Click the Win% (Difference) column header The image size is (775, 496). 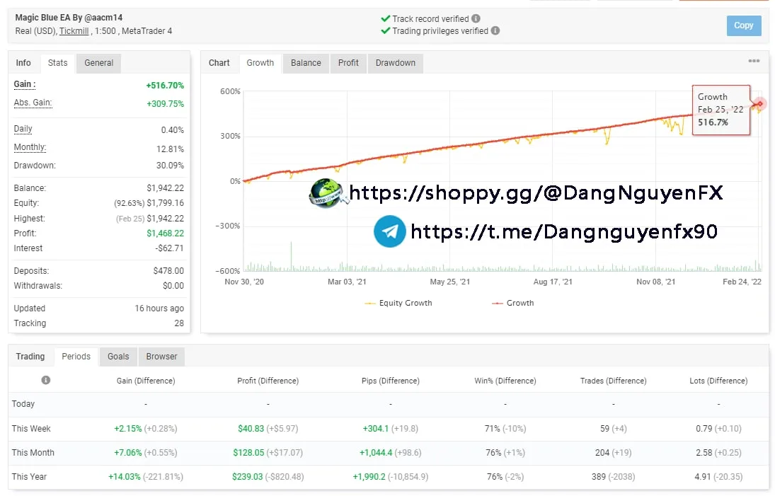(505, 381)
